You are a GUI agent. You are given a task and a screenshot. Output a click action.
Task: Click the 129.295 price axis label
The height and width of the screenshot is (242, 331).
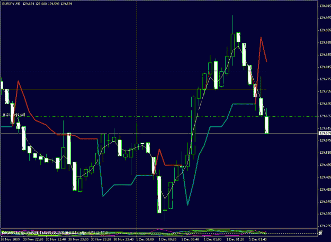pos(325,226)
